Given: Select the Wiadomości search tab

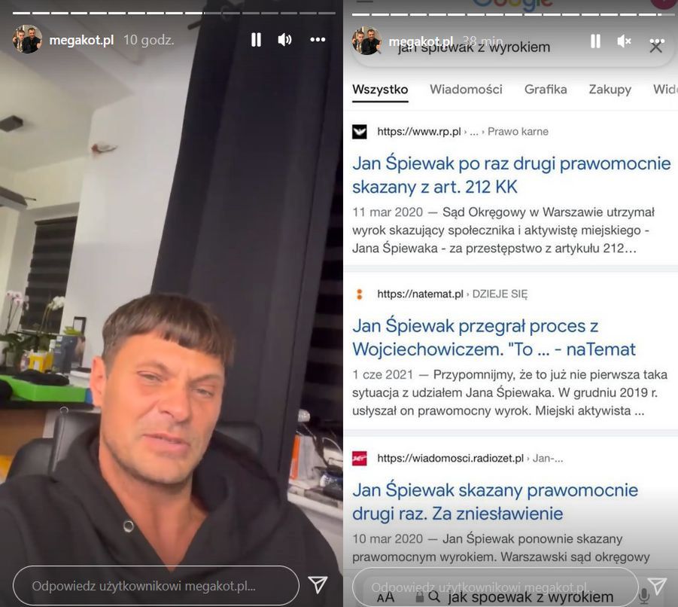Looking at the screenshot, I should tap(466, 90).
